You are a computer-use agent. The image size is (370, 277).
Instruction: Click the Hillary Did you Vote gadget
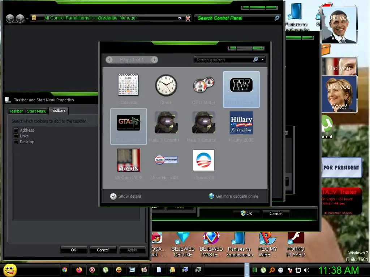[339, 94]
